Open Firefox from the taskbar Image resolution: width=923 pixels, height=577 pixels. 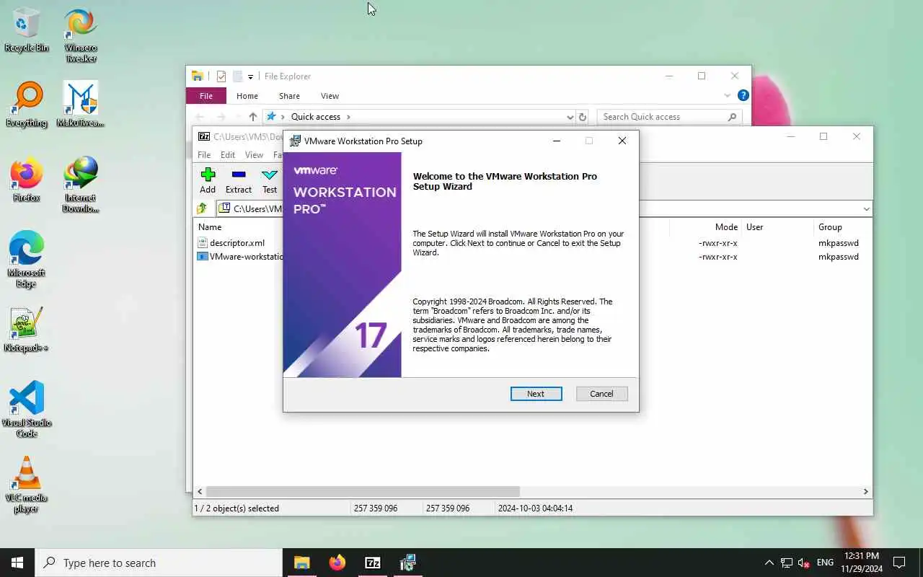click(x=337, y=563)
